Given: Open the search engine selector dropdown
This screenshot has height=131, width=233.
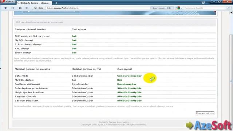Looking at the screenshot, I should tap(179, 8).
